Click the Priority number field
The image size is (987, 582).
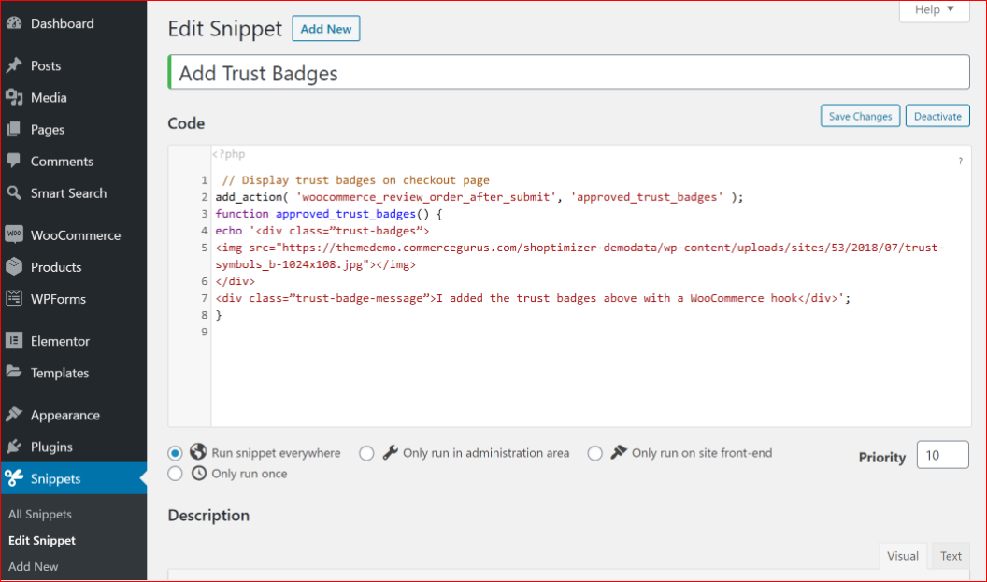point(942,455)
